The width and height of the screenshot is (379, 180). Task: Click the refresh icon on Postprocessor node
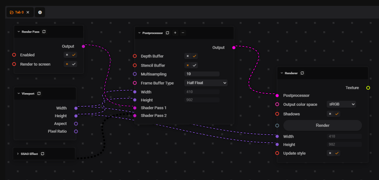167,33
